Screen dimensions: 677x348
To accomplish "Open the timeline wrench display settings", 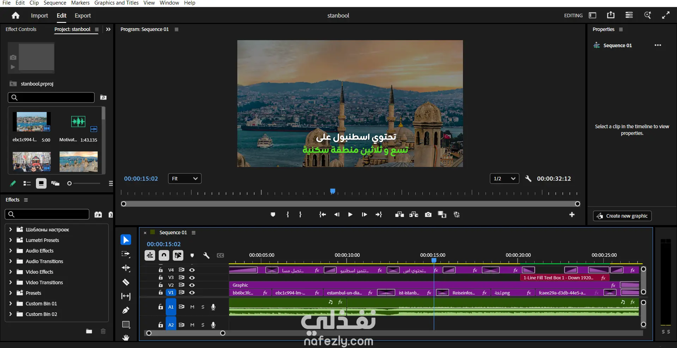I will click(x=206, y=255).
